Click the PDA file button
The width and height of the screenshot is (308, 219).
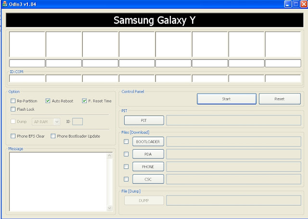(148, 154)
